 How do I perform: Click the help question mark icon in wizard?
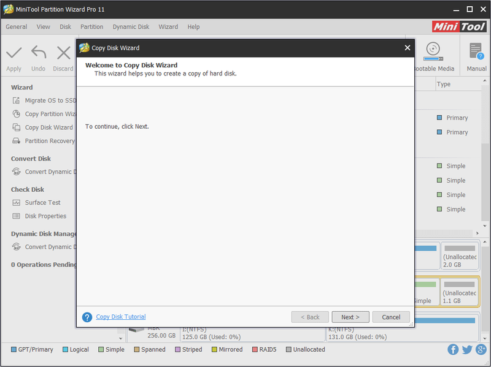pyautogui.click(x=87, y=317)
